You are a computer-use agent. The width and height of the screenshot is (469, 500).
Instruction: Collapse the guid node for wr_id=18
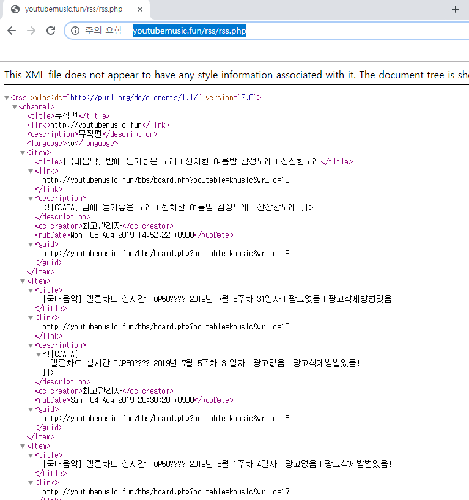pos(31,410)
